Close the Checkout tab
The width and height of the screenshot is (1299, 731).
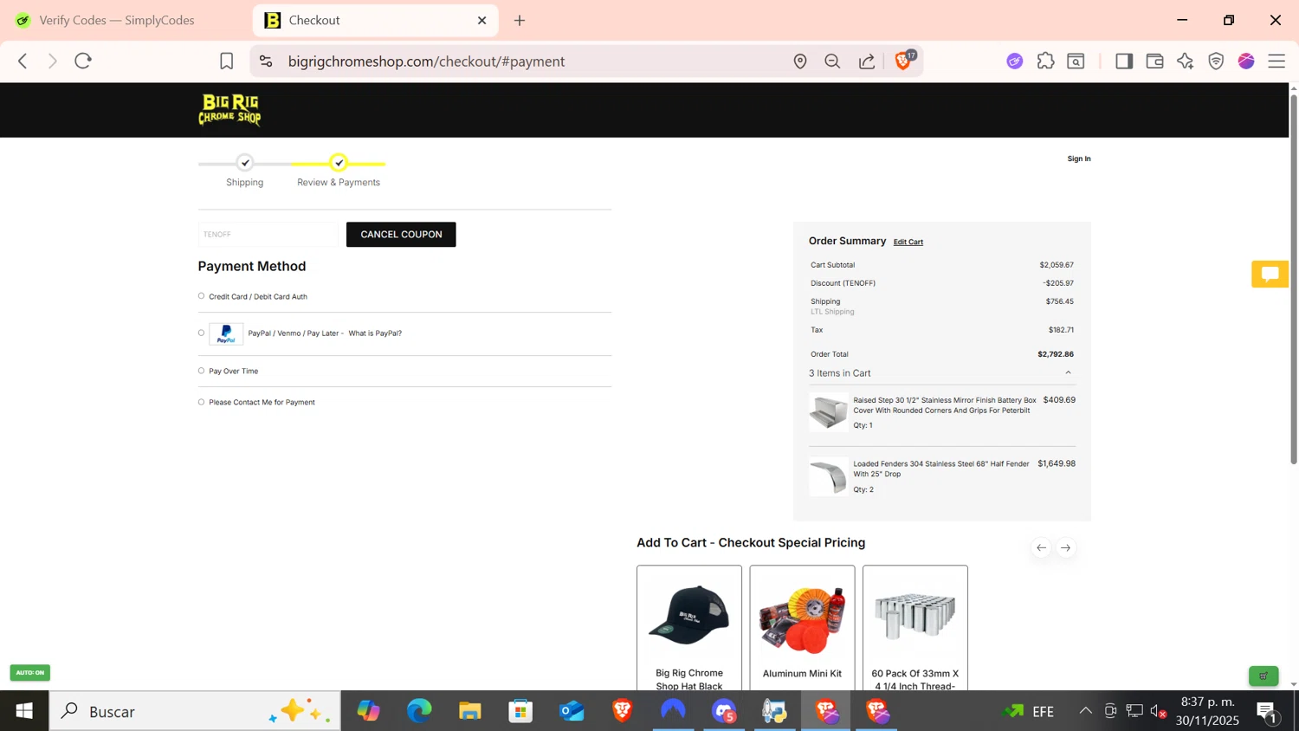[482, 20]
